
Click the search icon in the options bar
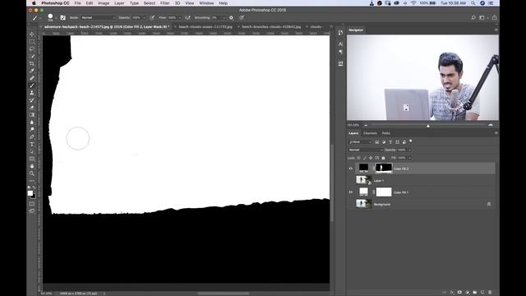coord(473,17)
